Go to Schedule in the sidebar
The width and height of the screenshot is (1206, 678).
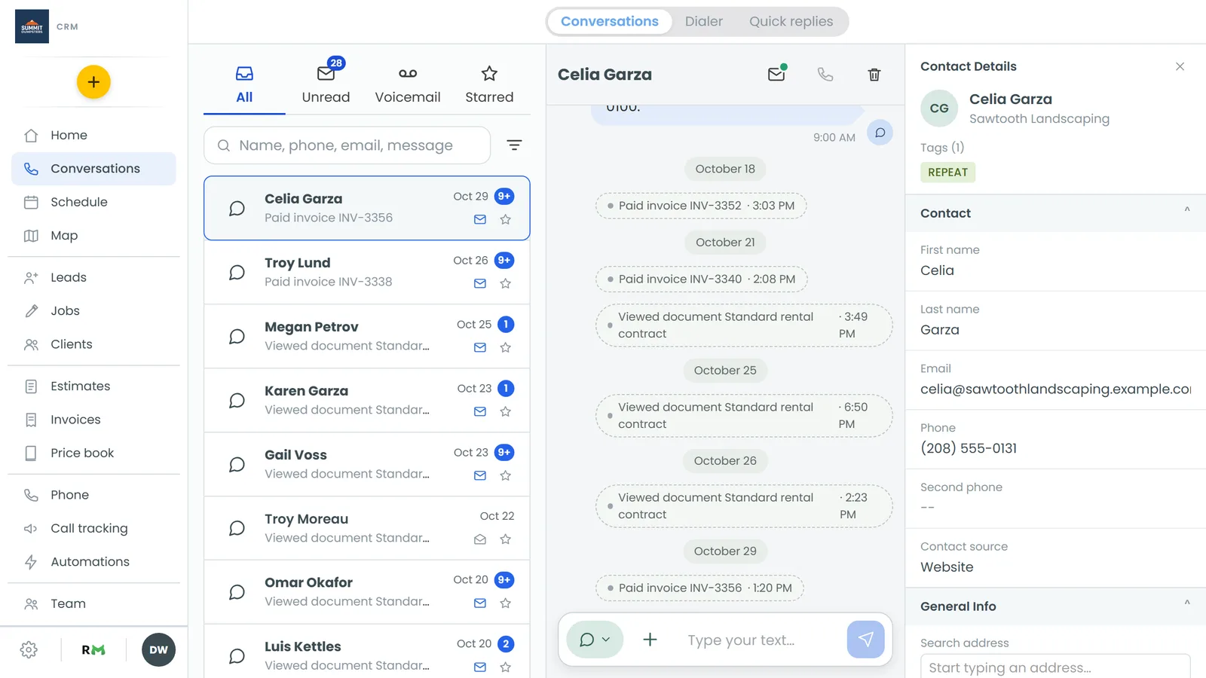tap(93, 202)
